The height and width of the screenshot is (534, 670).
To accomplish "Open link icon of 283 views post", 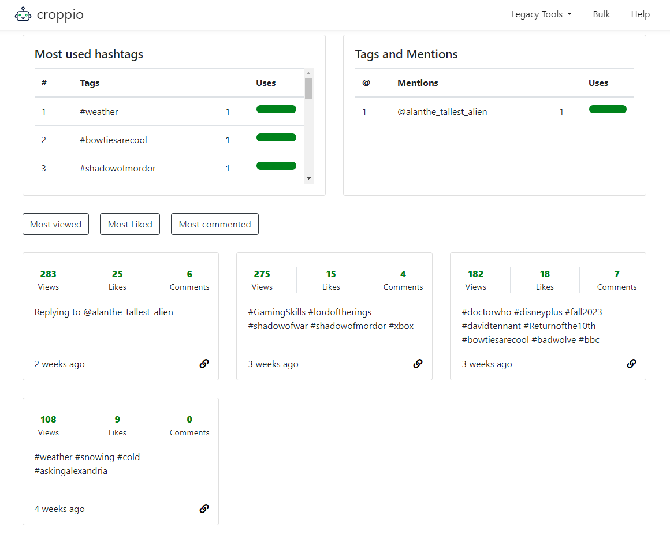I will 204,364.
